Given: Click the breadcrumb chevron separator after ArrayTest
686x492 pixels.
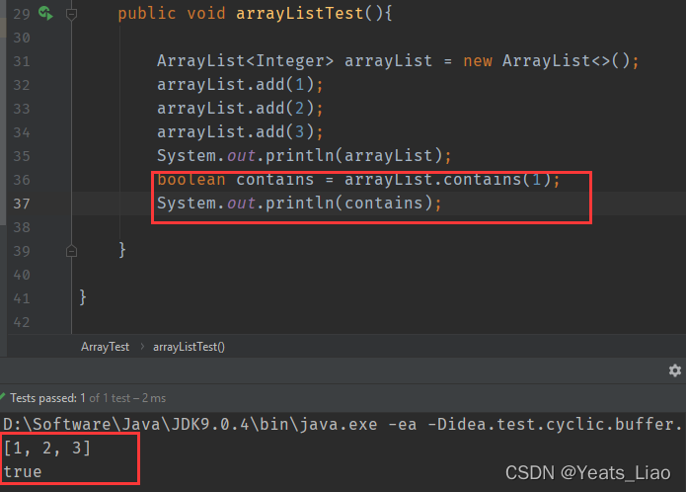Looking at the screenshot, I should click(142, 347).
